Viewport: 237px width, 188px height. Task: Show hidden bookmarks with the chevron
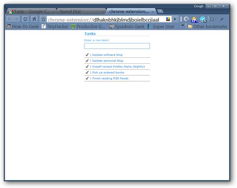click(x=183, y=25)
